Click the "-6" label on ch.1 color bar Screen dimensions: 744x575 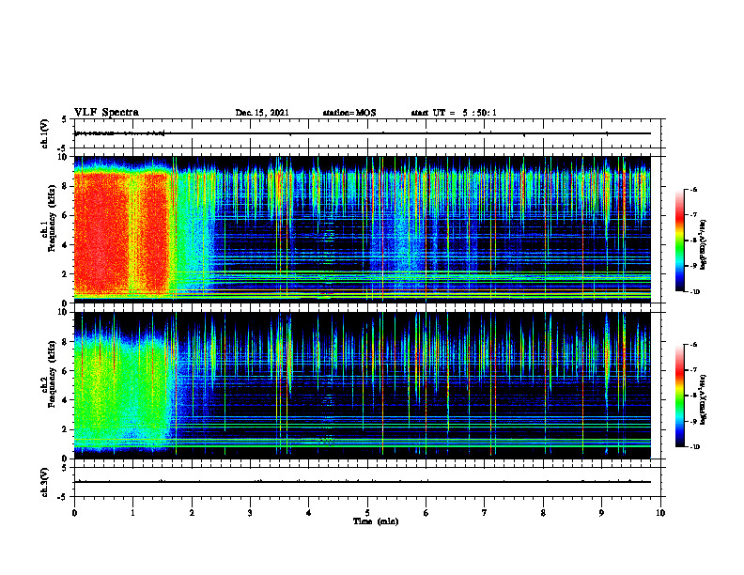click(692, 190)
